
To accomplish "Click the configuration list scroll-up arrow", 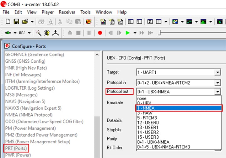I will (97, 55).
